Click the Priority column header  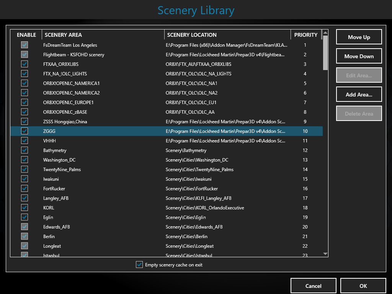(305, 35)
